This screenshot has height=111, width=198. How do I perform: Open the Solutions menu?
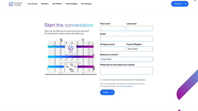tap(45, 4)
